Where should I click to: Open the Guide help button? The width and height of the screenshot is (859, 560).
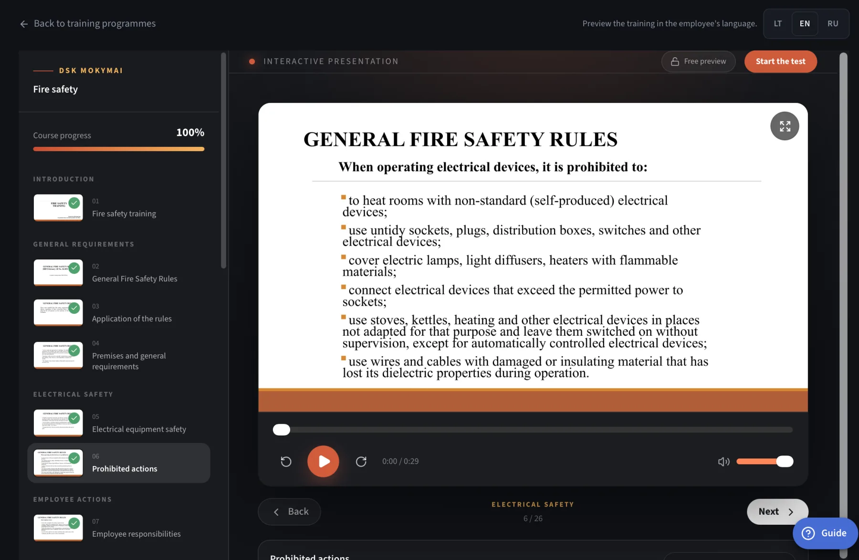click(x=825, y=533)
